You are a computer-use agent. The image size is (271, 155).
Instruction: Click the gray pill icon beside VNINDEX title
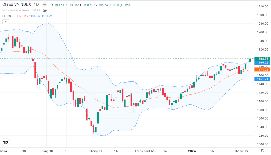(x=44, y=4)
